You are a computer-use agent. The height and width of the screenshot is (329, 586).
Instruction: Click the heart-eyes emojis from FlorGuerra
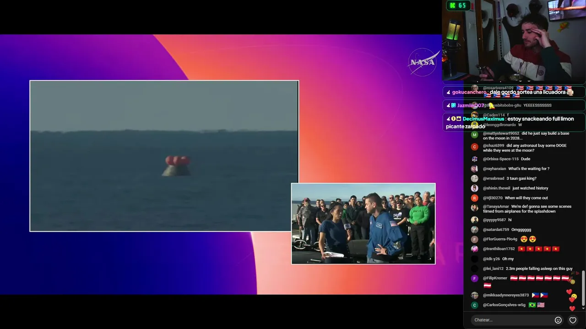click(x=528, y=239)
